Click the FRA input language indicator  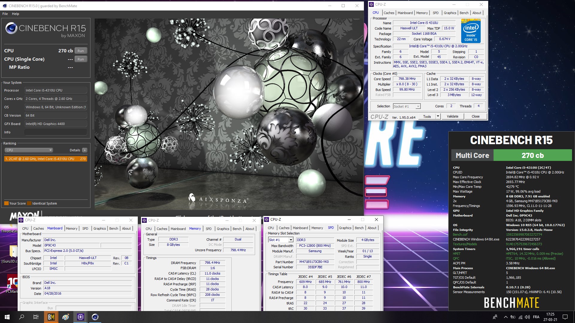536,317
